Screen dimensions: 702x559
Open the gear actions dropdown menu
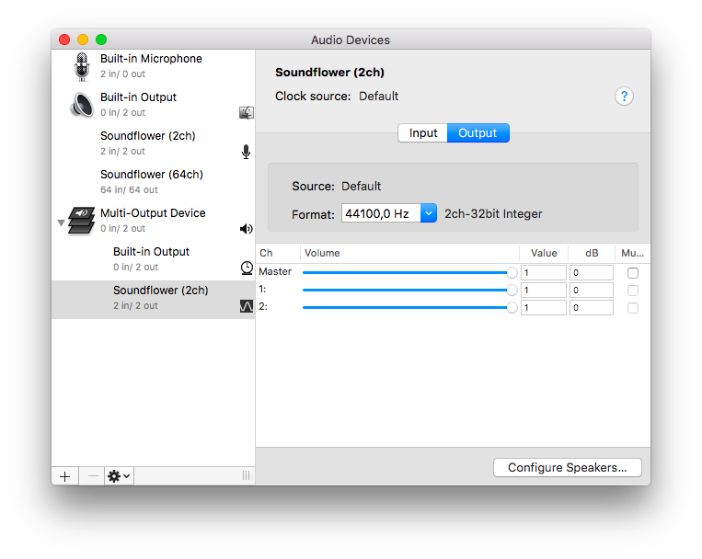(x=119, y=476)
